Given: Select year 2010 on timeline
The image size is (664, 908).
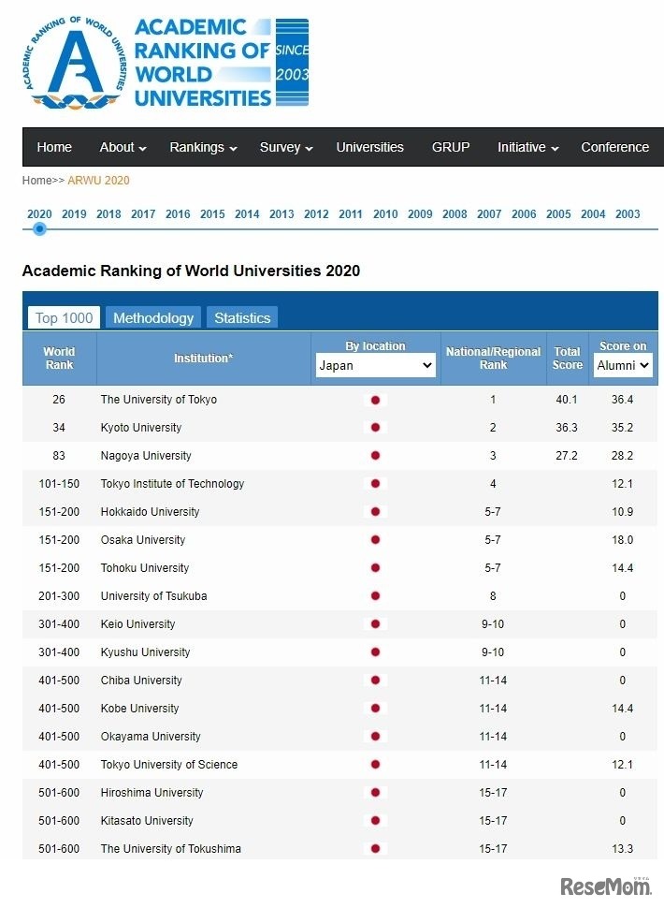Looking at the screenshot, I should (385, 213).
